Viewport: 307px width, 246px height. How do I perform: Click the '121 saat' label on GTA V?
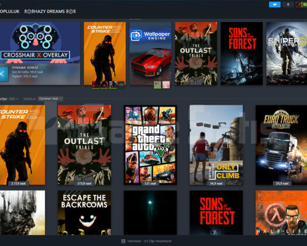point(150,183)
